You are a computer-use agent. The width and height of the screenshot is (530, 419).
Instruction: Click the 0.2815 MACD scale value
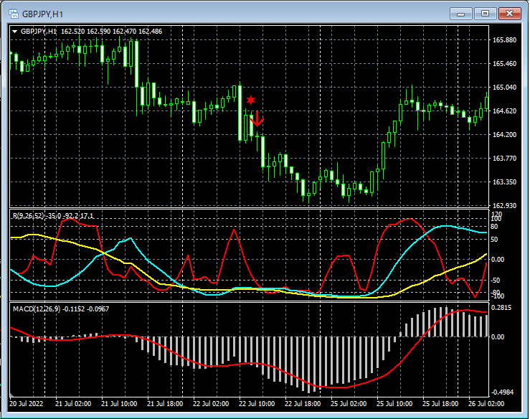pos(501,307)
